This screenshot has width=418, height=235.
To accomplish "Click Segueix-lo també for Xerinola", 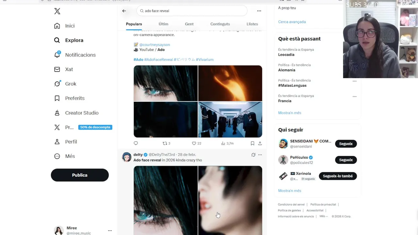I will 338,176.
